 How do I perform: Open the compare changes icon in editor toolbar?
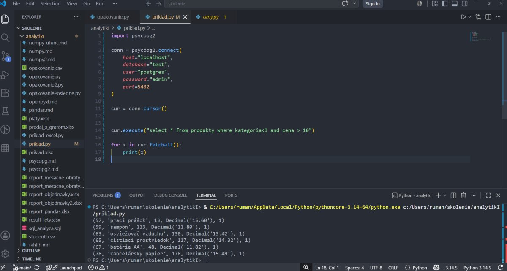tap(478, 17)
